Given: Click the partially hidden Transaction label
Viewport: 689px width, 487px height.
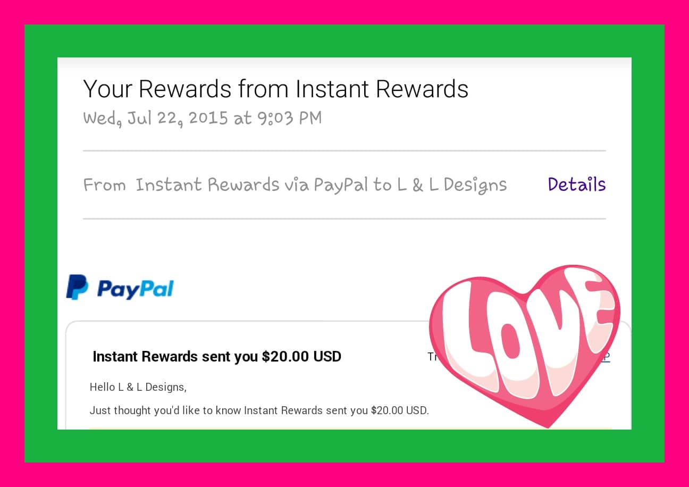Looking at the screenshot, I should (x=433, y=357).
